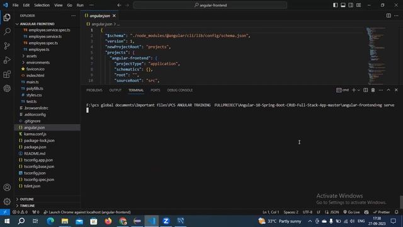Click the JSON language mode selector

pyautogui.click(x=332, y=212)
